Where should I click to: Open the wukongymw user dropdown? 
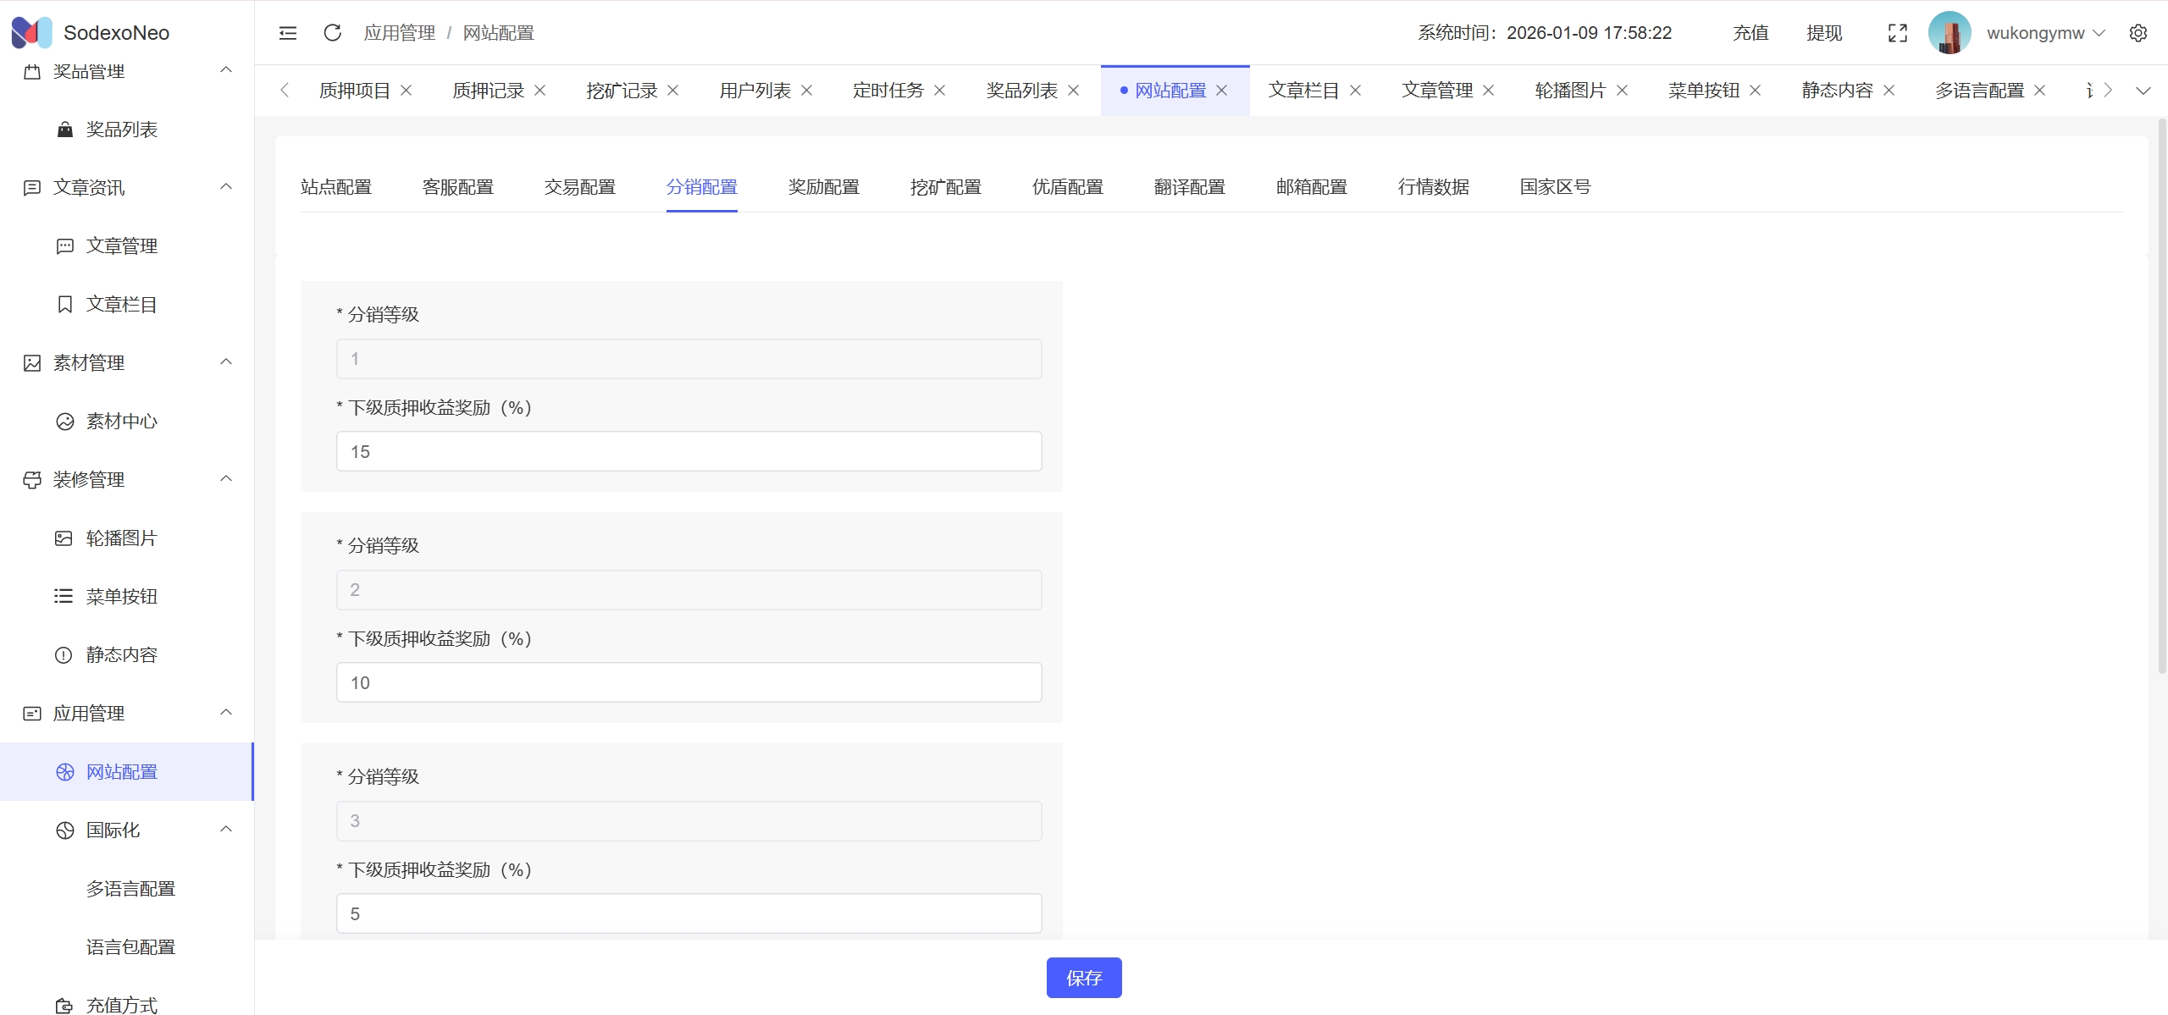(x=2044, y=33)
